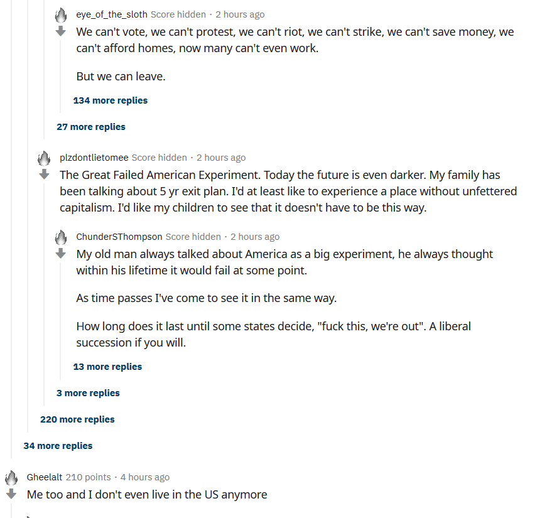Open Gheelalt's user profile
This screenshot has height=518, width=547.
pyautogui.click(x=45, y=477)
